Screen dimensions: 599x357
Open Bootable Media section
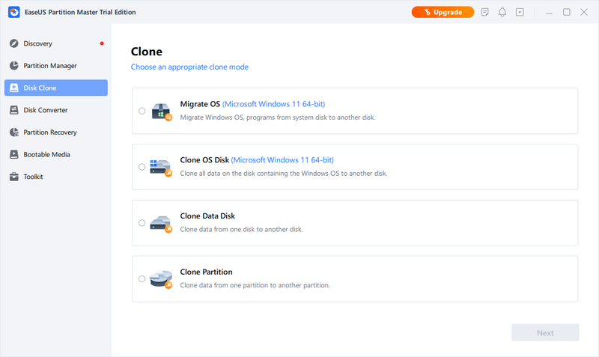pyautogui.click(x=55, y=154)
